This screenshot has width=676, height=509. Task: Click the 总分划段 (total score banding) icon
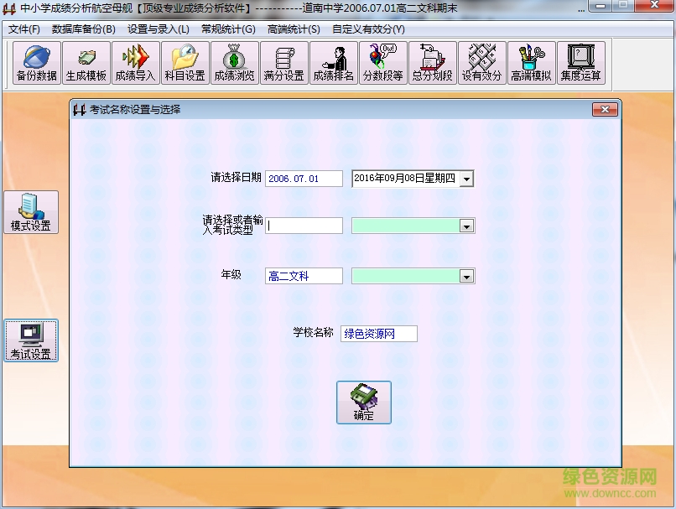coord(432,62)
